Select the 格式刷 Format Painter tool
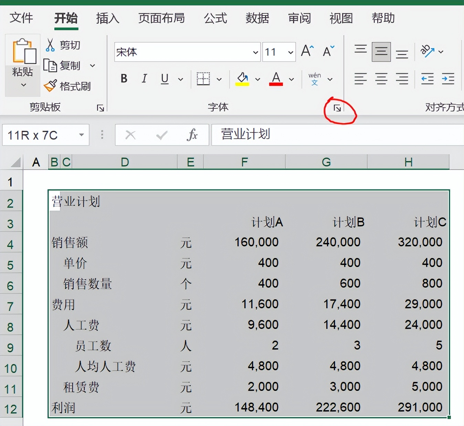 pos(67,86)
